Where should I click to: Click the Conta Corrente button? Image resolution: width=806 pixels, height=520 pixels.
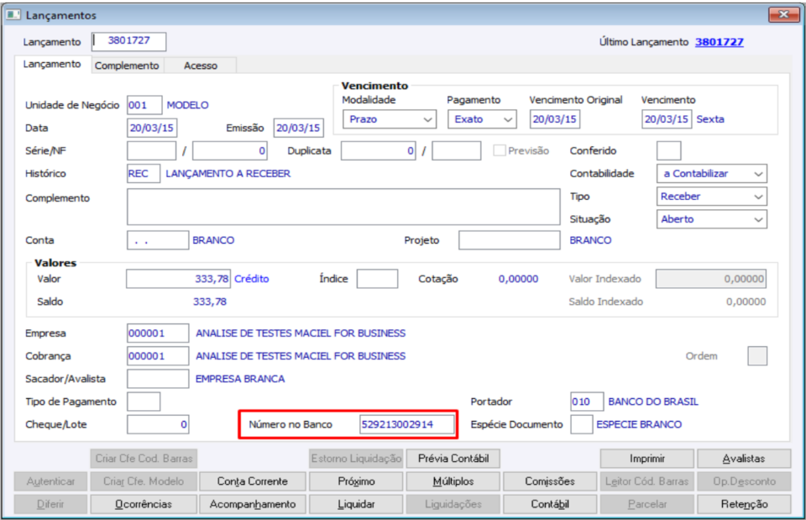tap(253, 481)
